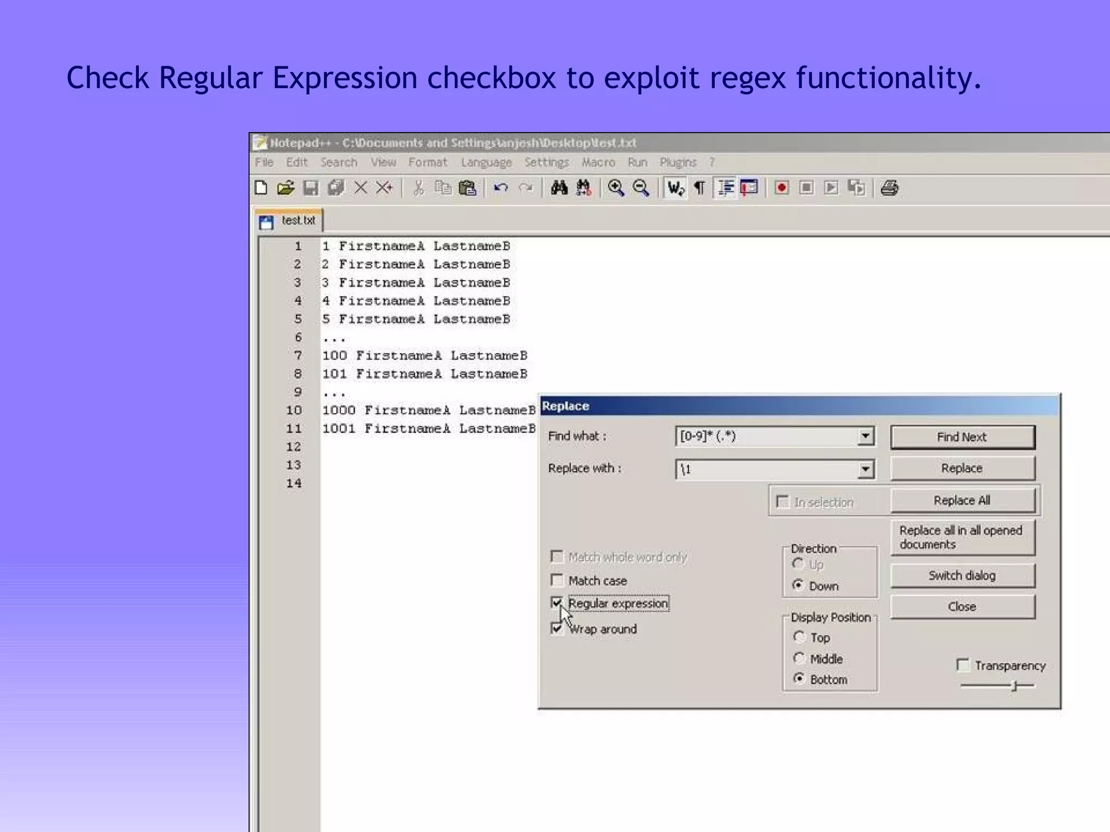Select the Bottom display position
This screenshot has width=1110, height=832.
coord(799,678)
